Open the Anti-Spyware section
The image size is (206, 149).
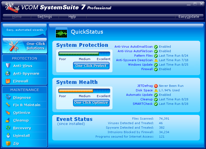[x=25, y=74]
